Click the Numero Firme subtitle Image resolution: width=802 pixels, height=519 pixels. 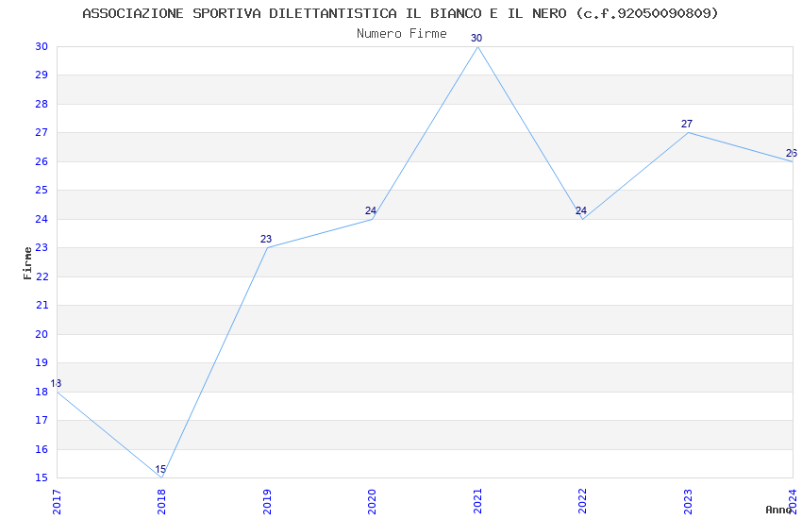click(402, 33)
